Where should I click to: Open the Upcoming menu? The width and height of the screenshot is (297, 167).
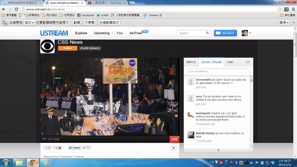tap(102, 33)
